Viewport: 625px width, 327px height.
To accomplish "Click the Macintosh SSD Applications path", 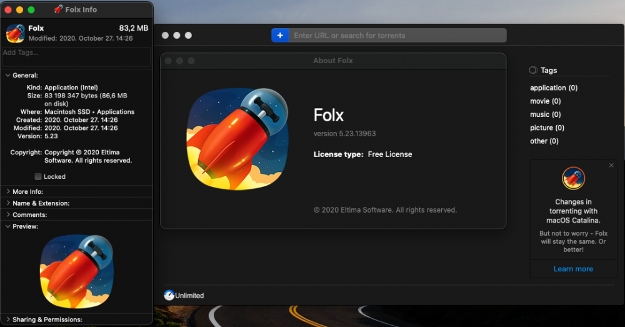I will pos(89,112).
